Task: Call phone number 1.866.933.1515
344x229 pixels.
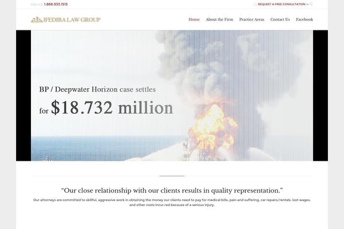Action: click(56, 4)
